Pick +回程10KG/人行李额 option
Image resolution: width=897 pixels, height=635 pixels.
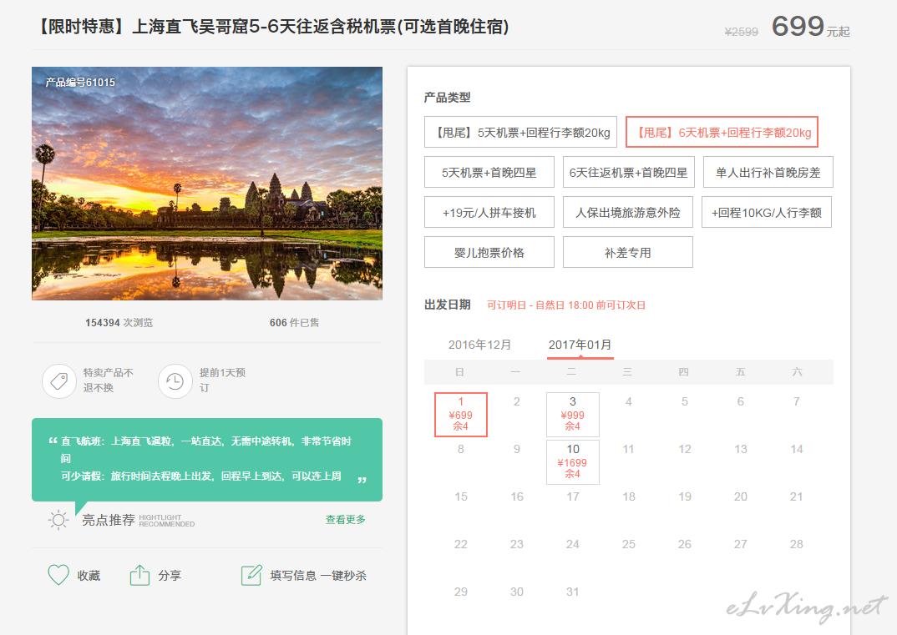pos(767,212)
